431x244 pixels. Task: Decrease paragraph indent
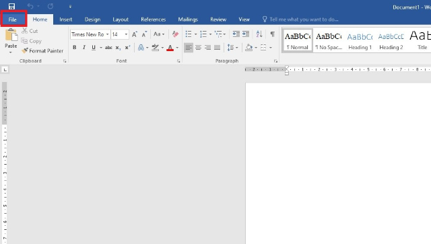click(236, 34)
